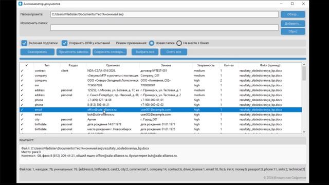Select the договор №TEST-001 replacement cell
The width and height of the screenshot is (329, 185).
(x=154, y=71)
